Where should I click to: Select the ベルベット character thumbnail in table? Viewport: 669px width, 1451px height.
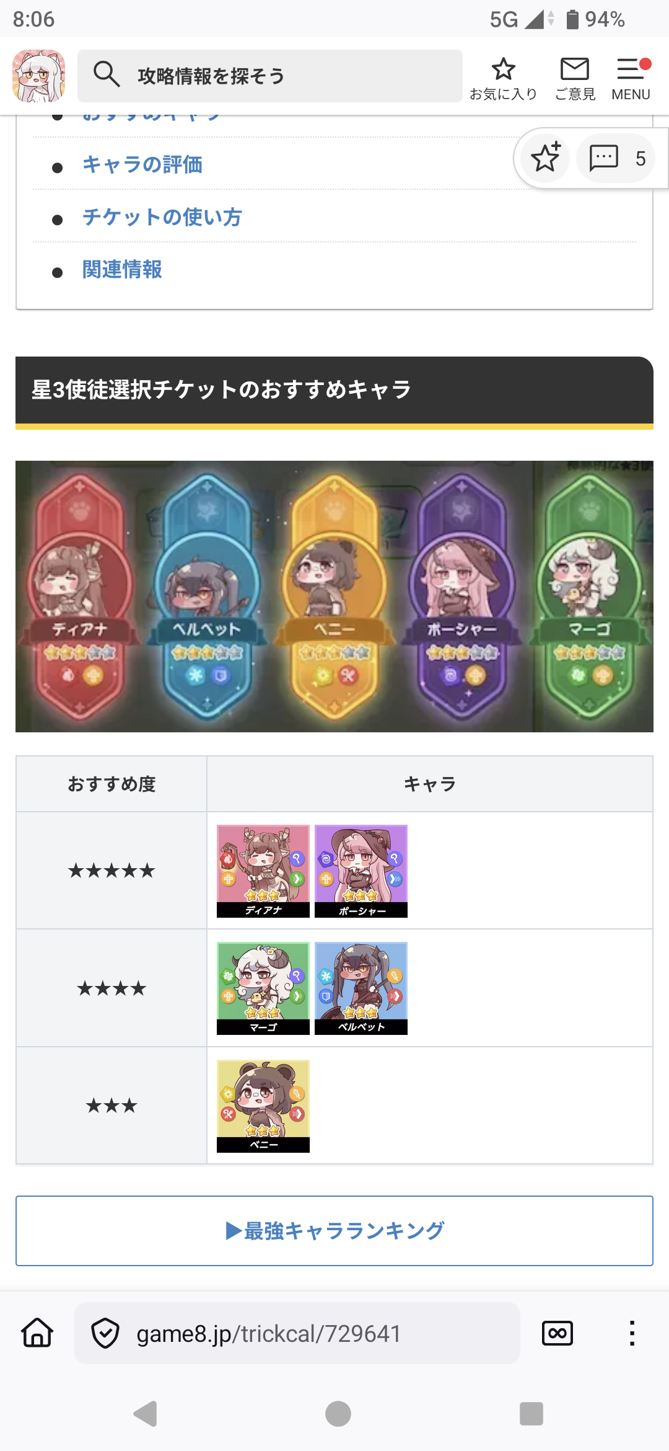point(361,988)
